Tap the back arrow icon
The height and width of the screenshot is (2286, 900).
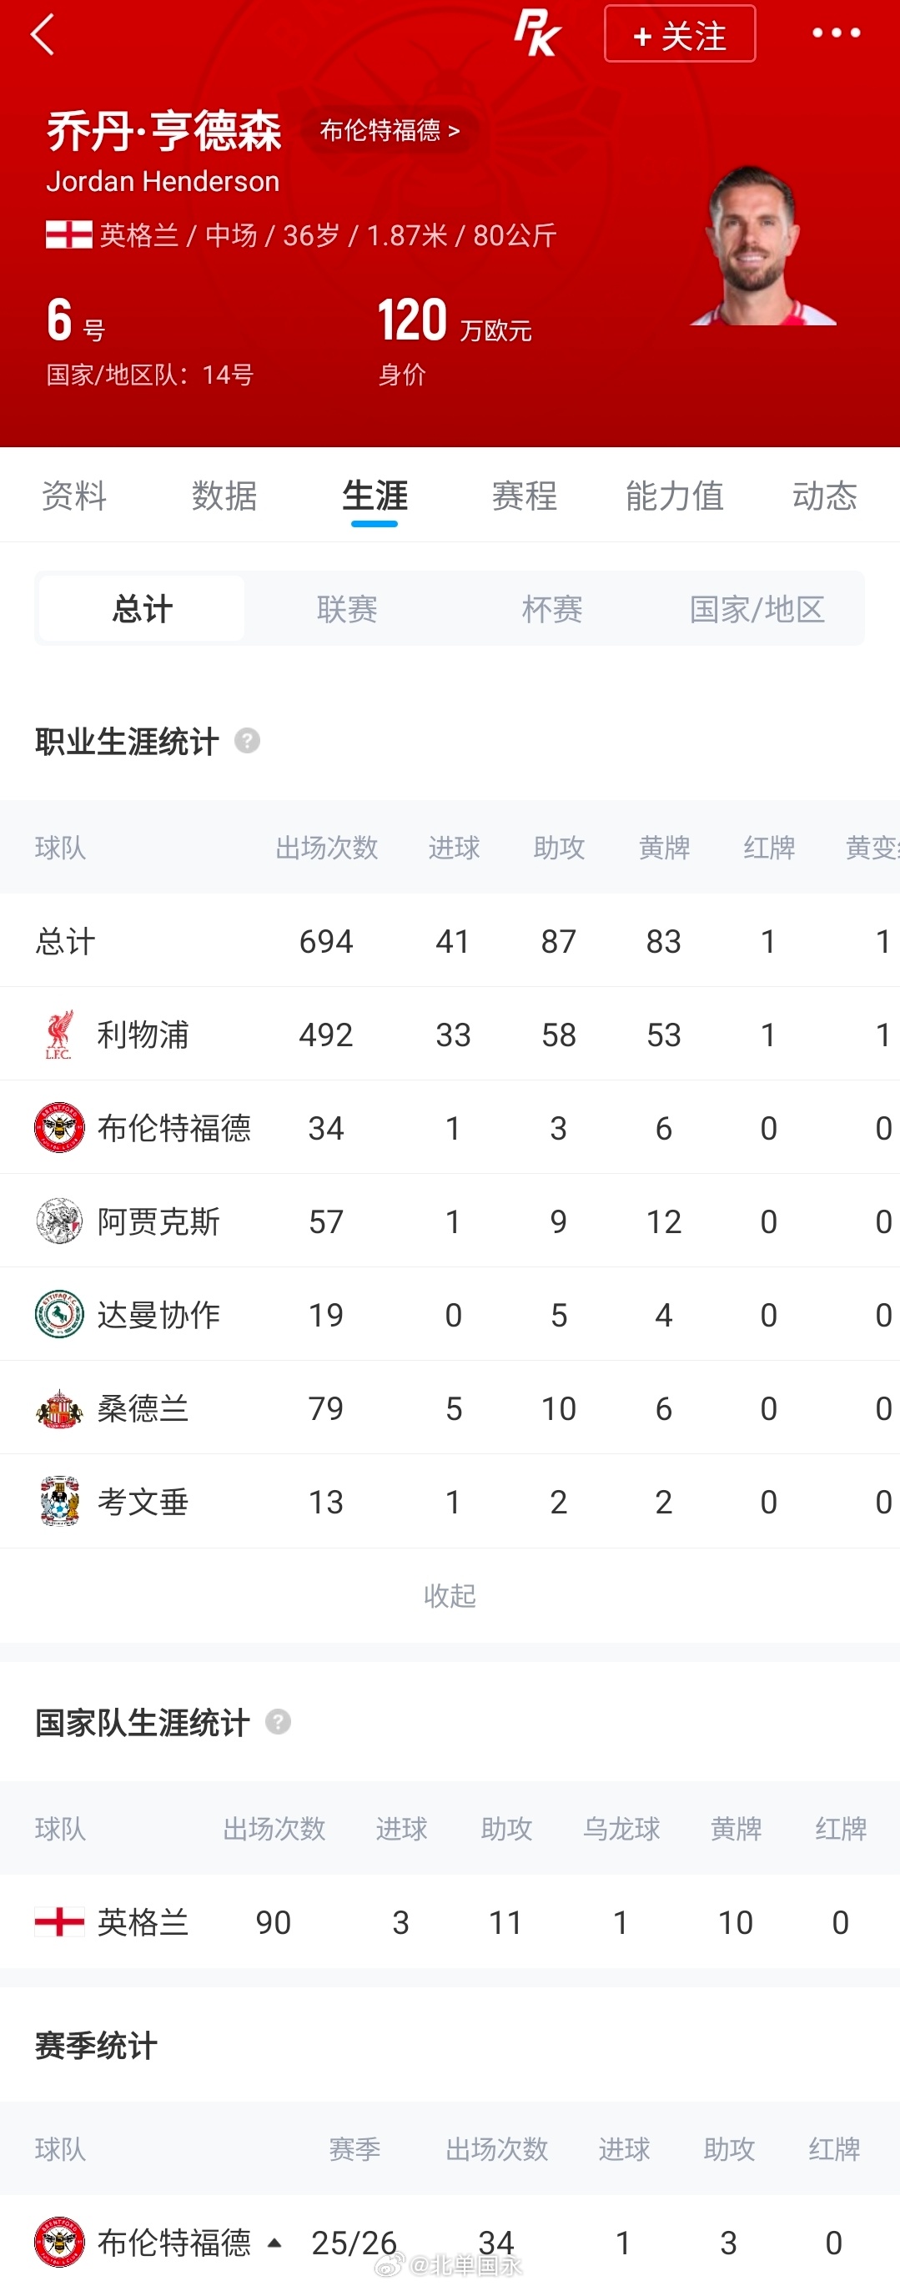[x=43, y=34]
